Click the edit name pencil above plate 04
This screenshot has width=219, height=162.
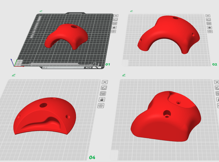pos(14,75)
